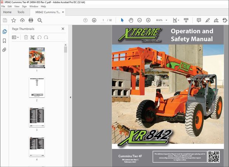Open the Page Thumbnails sidebar icon
Screen dimensions: 229x167
[4, 31]
